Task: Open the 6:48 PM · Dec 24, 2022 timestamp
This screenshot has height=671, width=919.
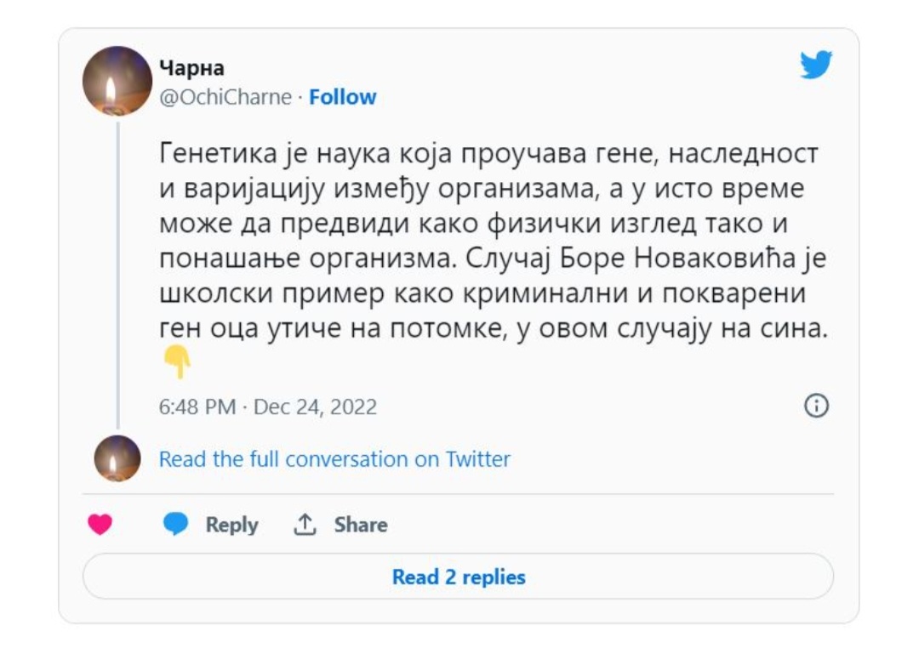Action: pos(267,407)
